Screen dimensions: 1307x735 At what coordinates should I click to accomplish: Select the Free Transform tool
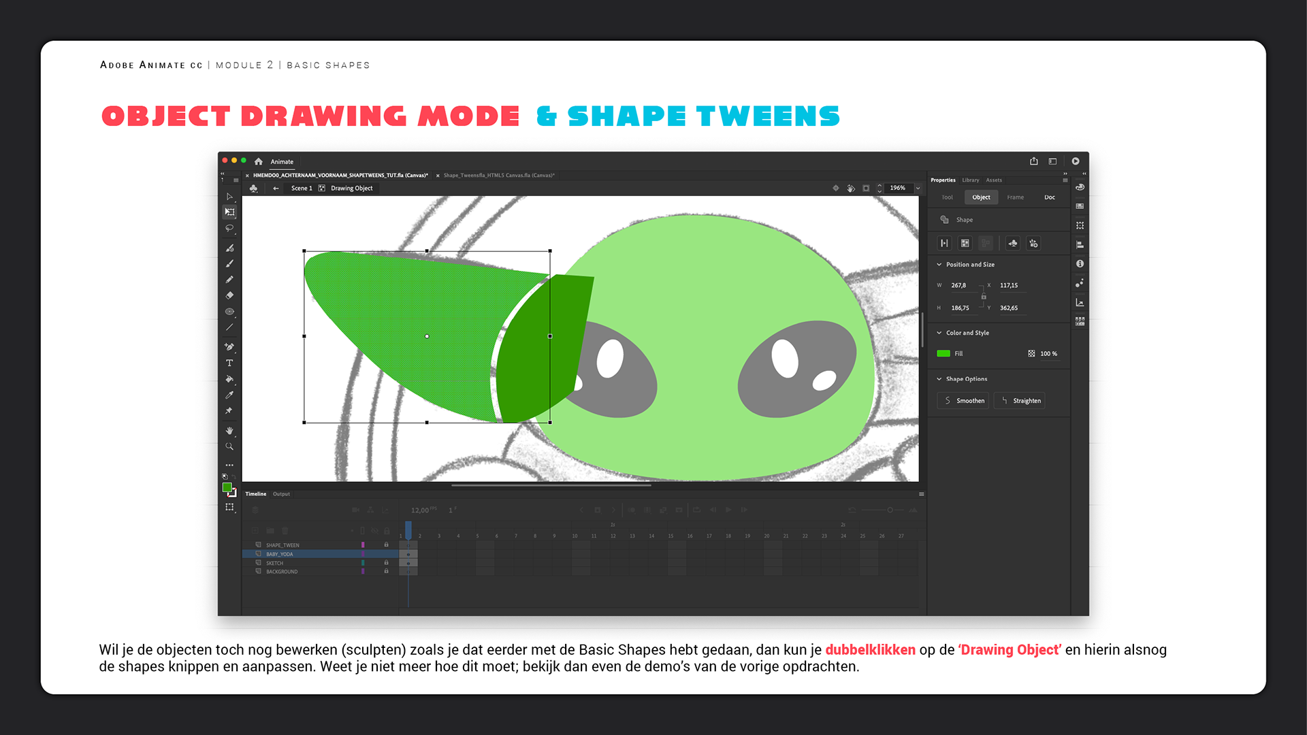(229, 212)
